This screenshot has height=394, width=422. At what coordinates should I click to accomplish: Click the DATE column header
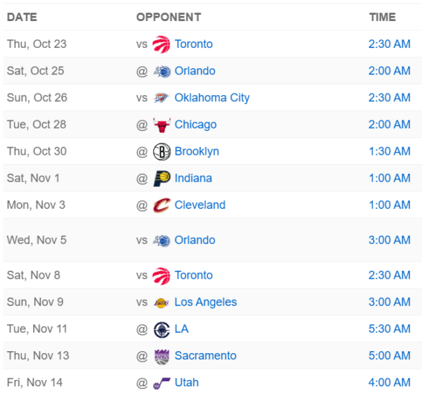[x=22, y=17]
